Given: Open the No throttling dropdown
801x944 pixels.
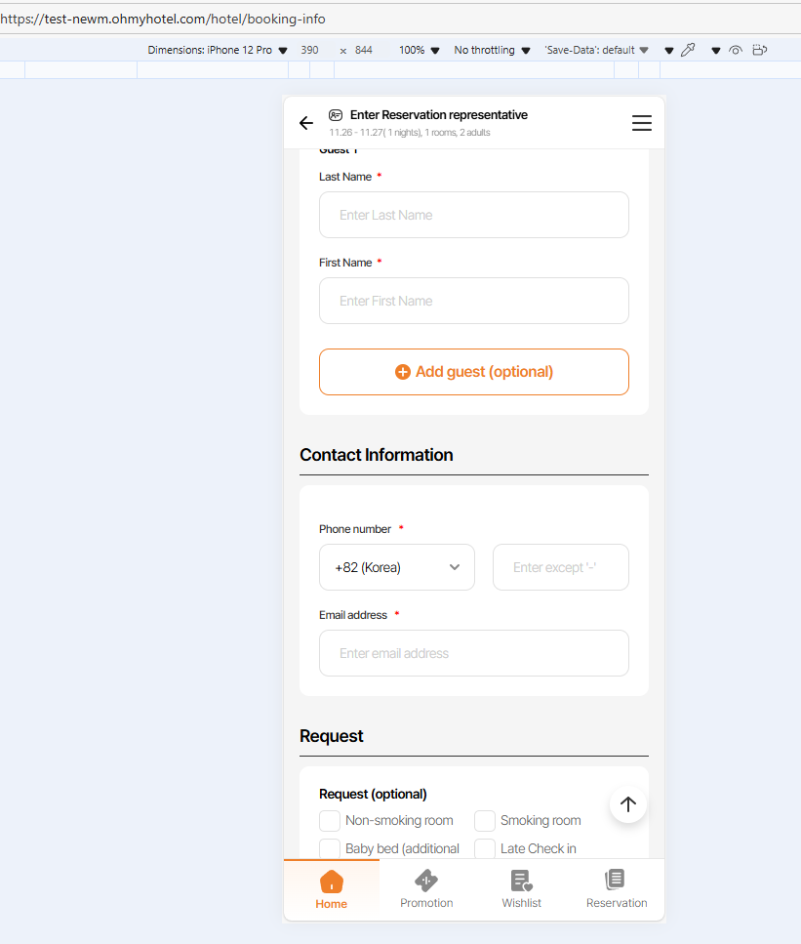Looking at the screenshot, I should [492, 50].
